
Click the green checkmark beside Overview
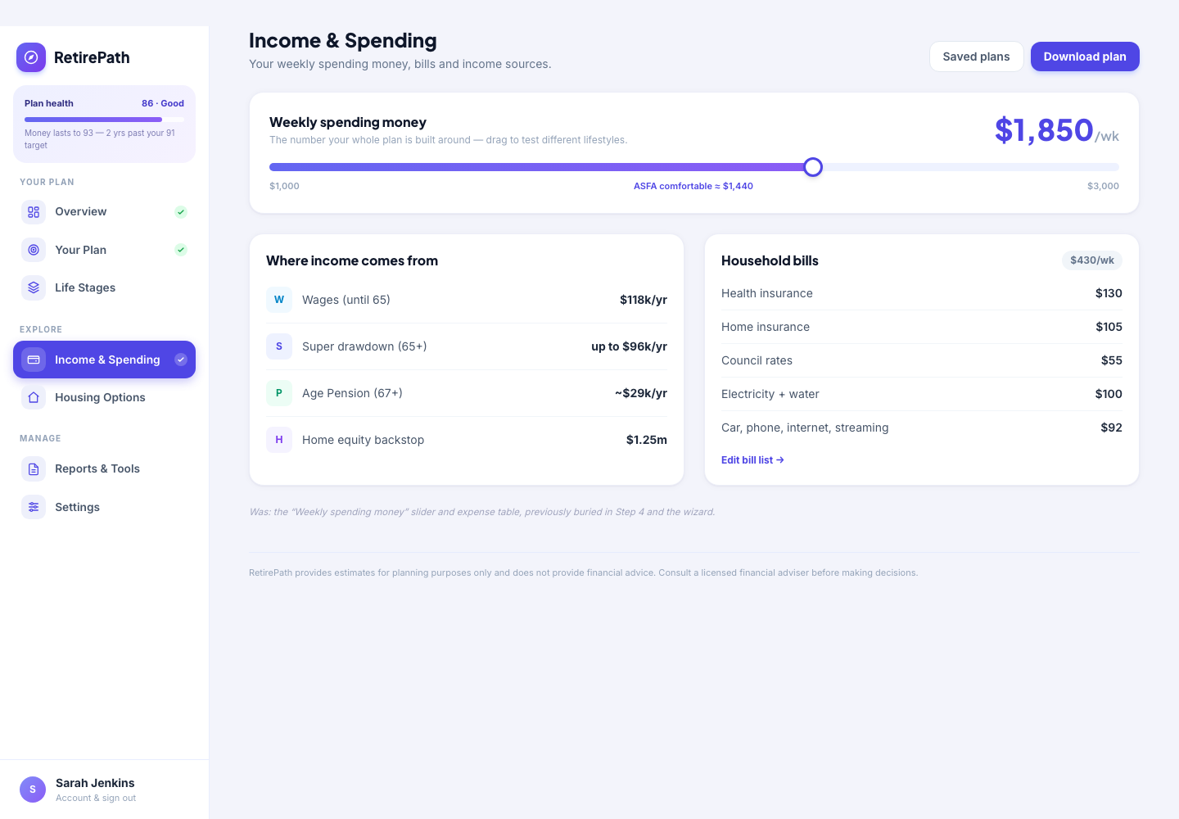(181, 212)
